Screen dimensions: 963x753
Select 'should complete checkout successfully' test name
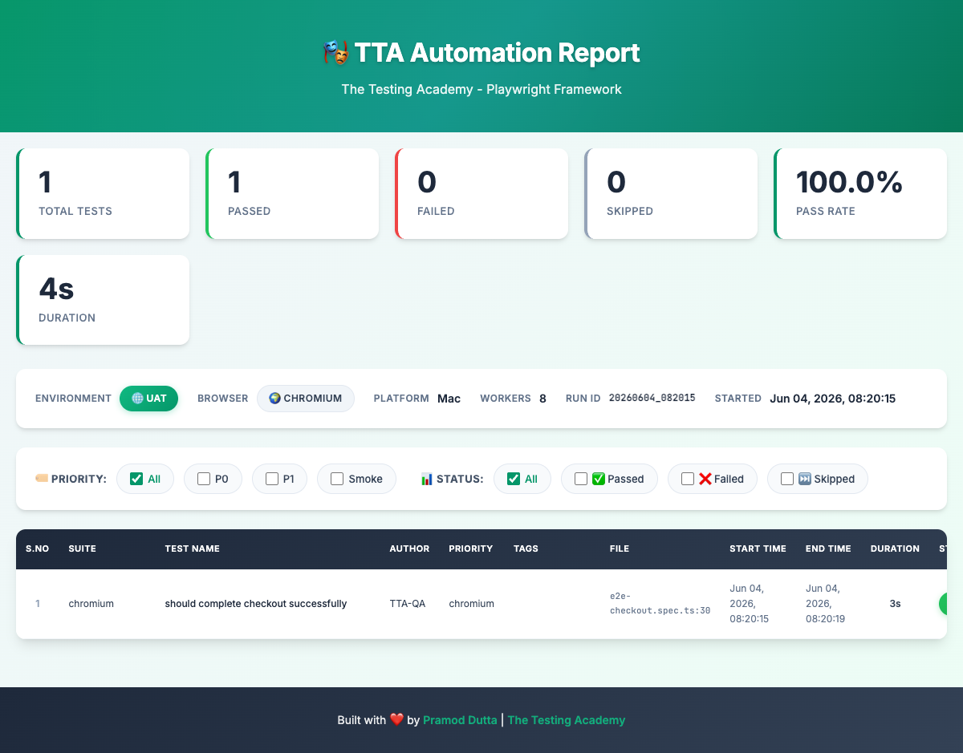click(256, 604)
